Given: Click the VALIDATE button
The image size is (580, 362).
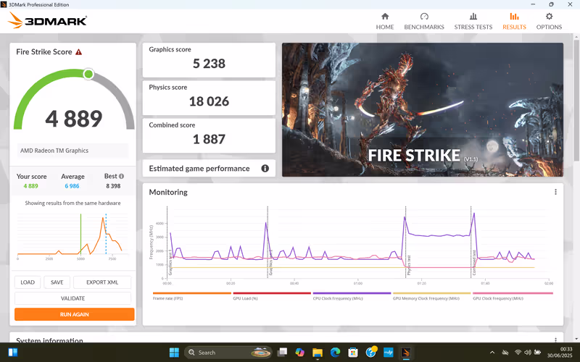Looking at the screenshot, I should click(73, 298).
